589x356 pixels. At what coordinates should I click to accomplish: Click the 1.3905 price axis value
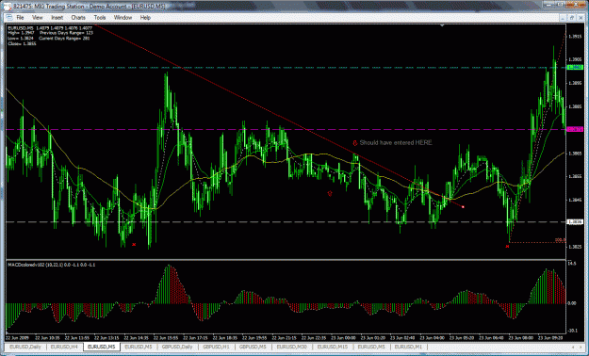point(575,59)
